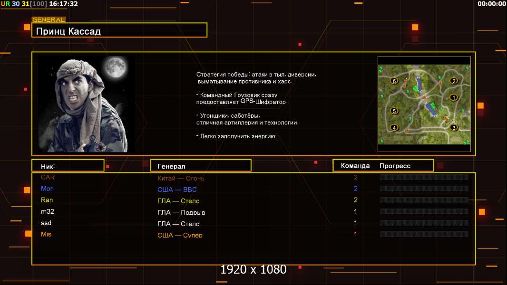This screenshot has height=285, width=507.
Task: Click general 'США — Супер'
Action: [x=180, y=235]
